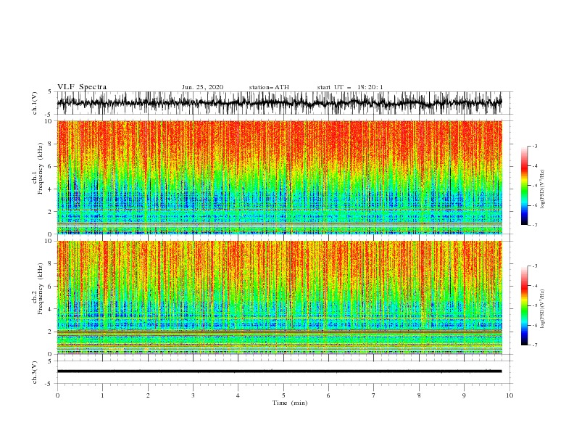The height and width of the screenshot is (444, 574).
Task: Click time axis tick label "5"
Action: coord(283,395)
